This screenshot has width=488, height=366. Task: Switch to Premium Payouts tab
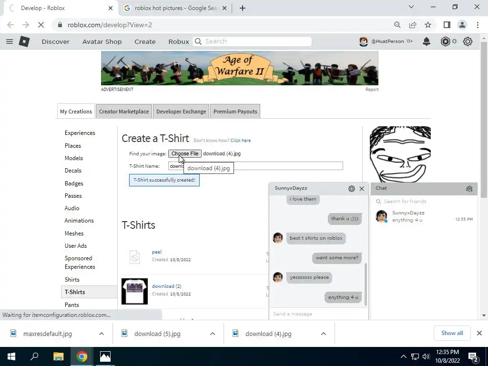(235, 112)
